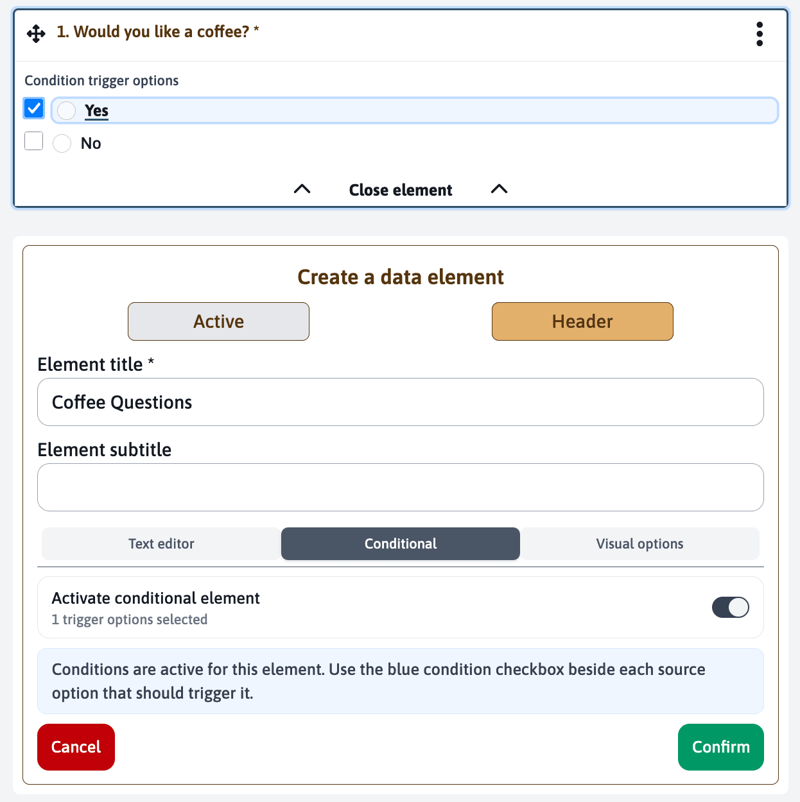Click the right chevron beside Close element
The image size is (800, 802).
499,189
